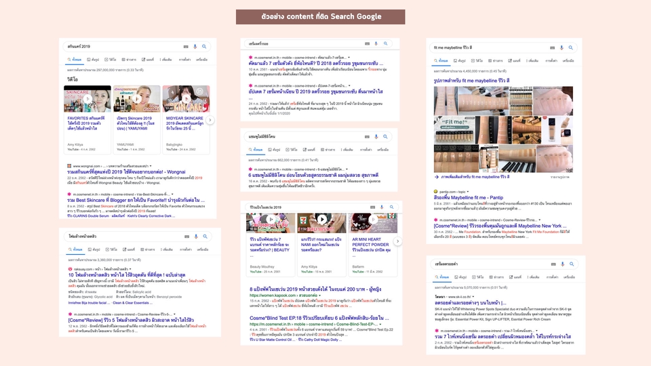Select 'ข่าวสาร' news tab in skincare 2019 search

click(129, 60)
